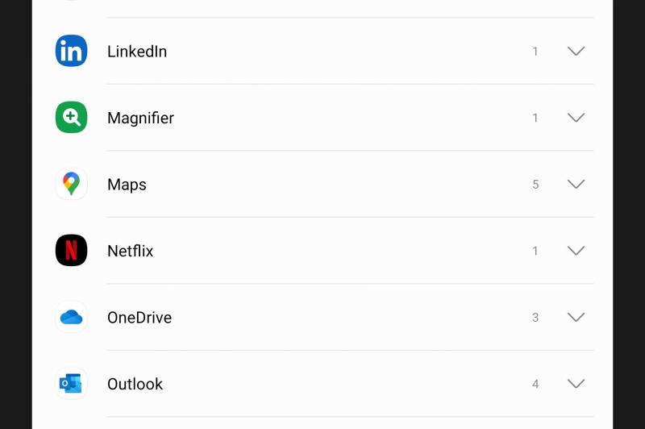Tap the OneDrive cloud icon

pos(71,317)
